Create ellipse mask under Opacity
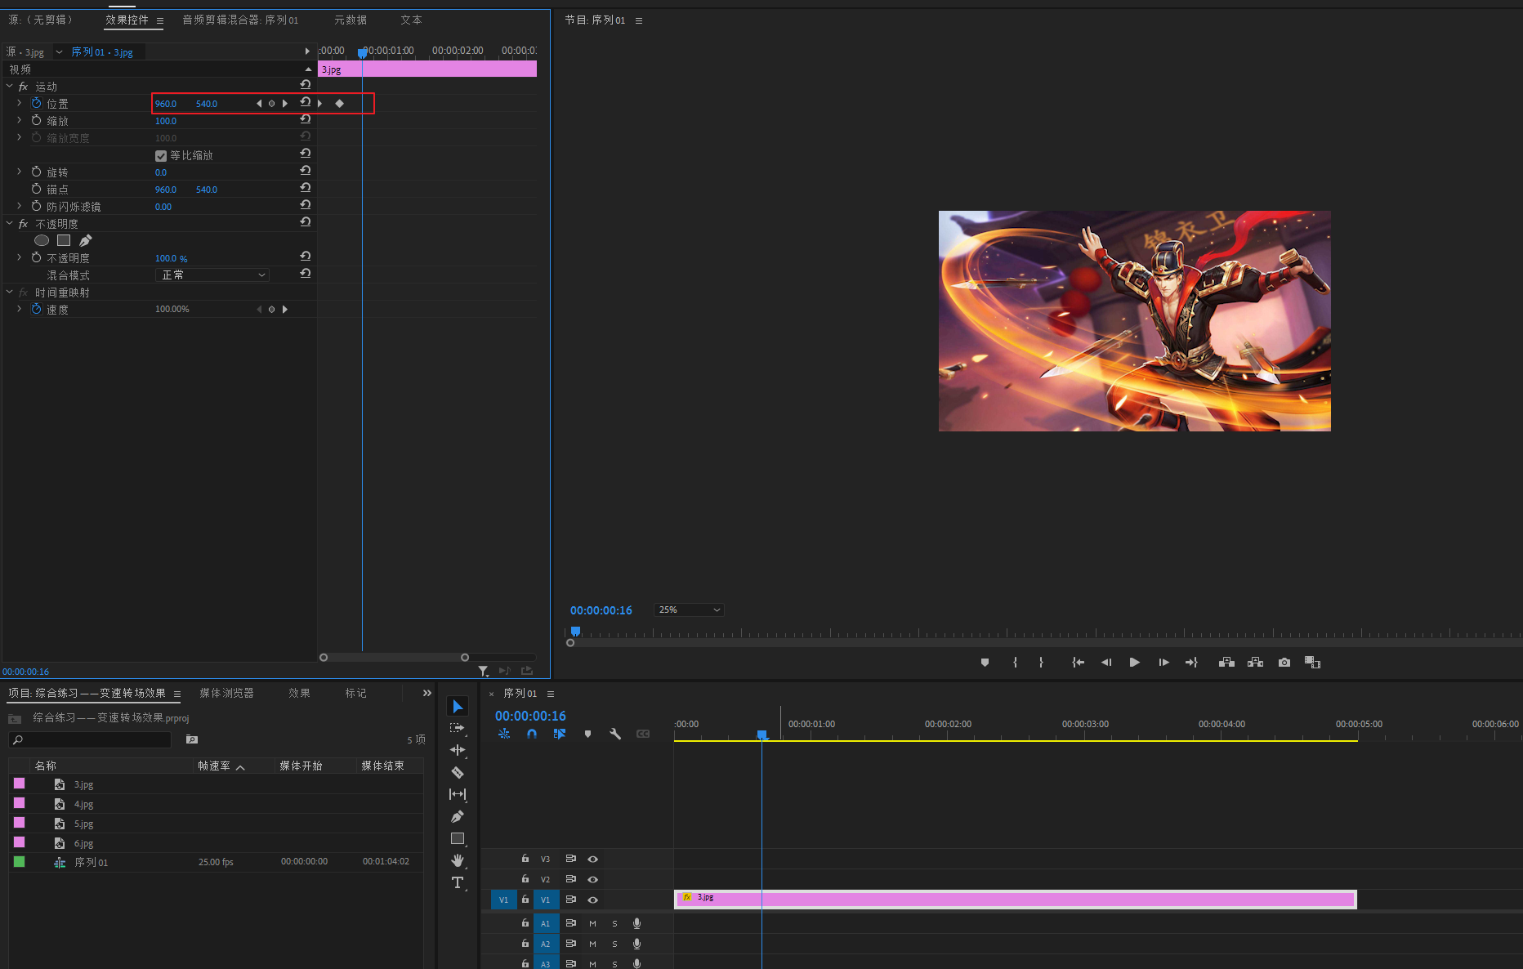Viewport: 1523px width, 969px height. point(42,240)
